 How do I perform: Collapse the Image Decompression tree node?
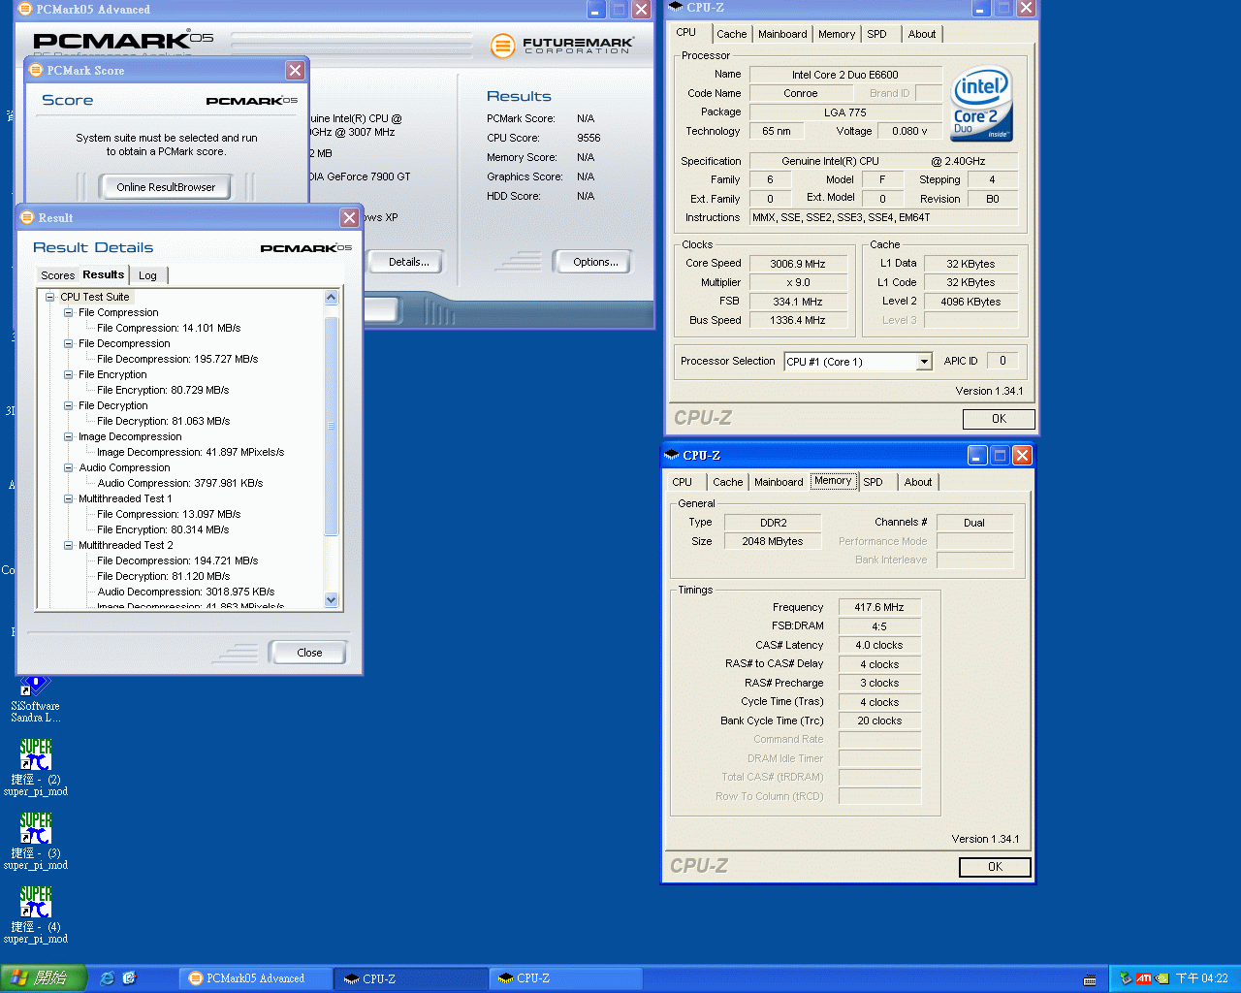click(69, 436)
